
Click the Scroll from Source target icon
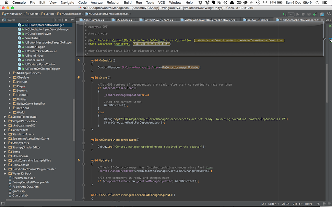54,20
